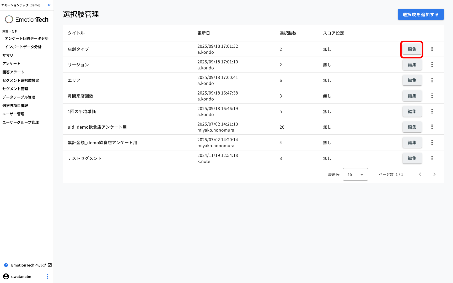The width and height of the screenshot is (453, 283).
Task: Collapse the sidebar with double-chevron icon
Action: click(49, 5)
